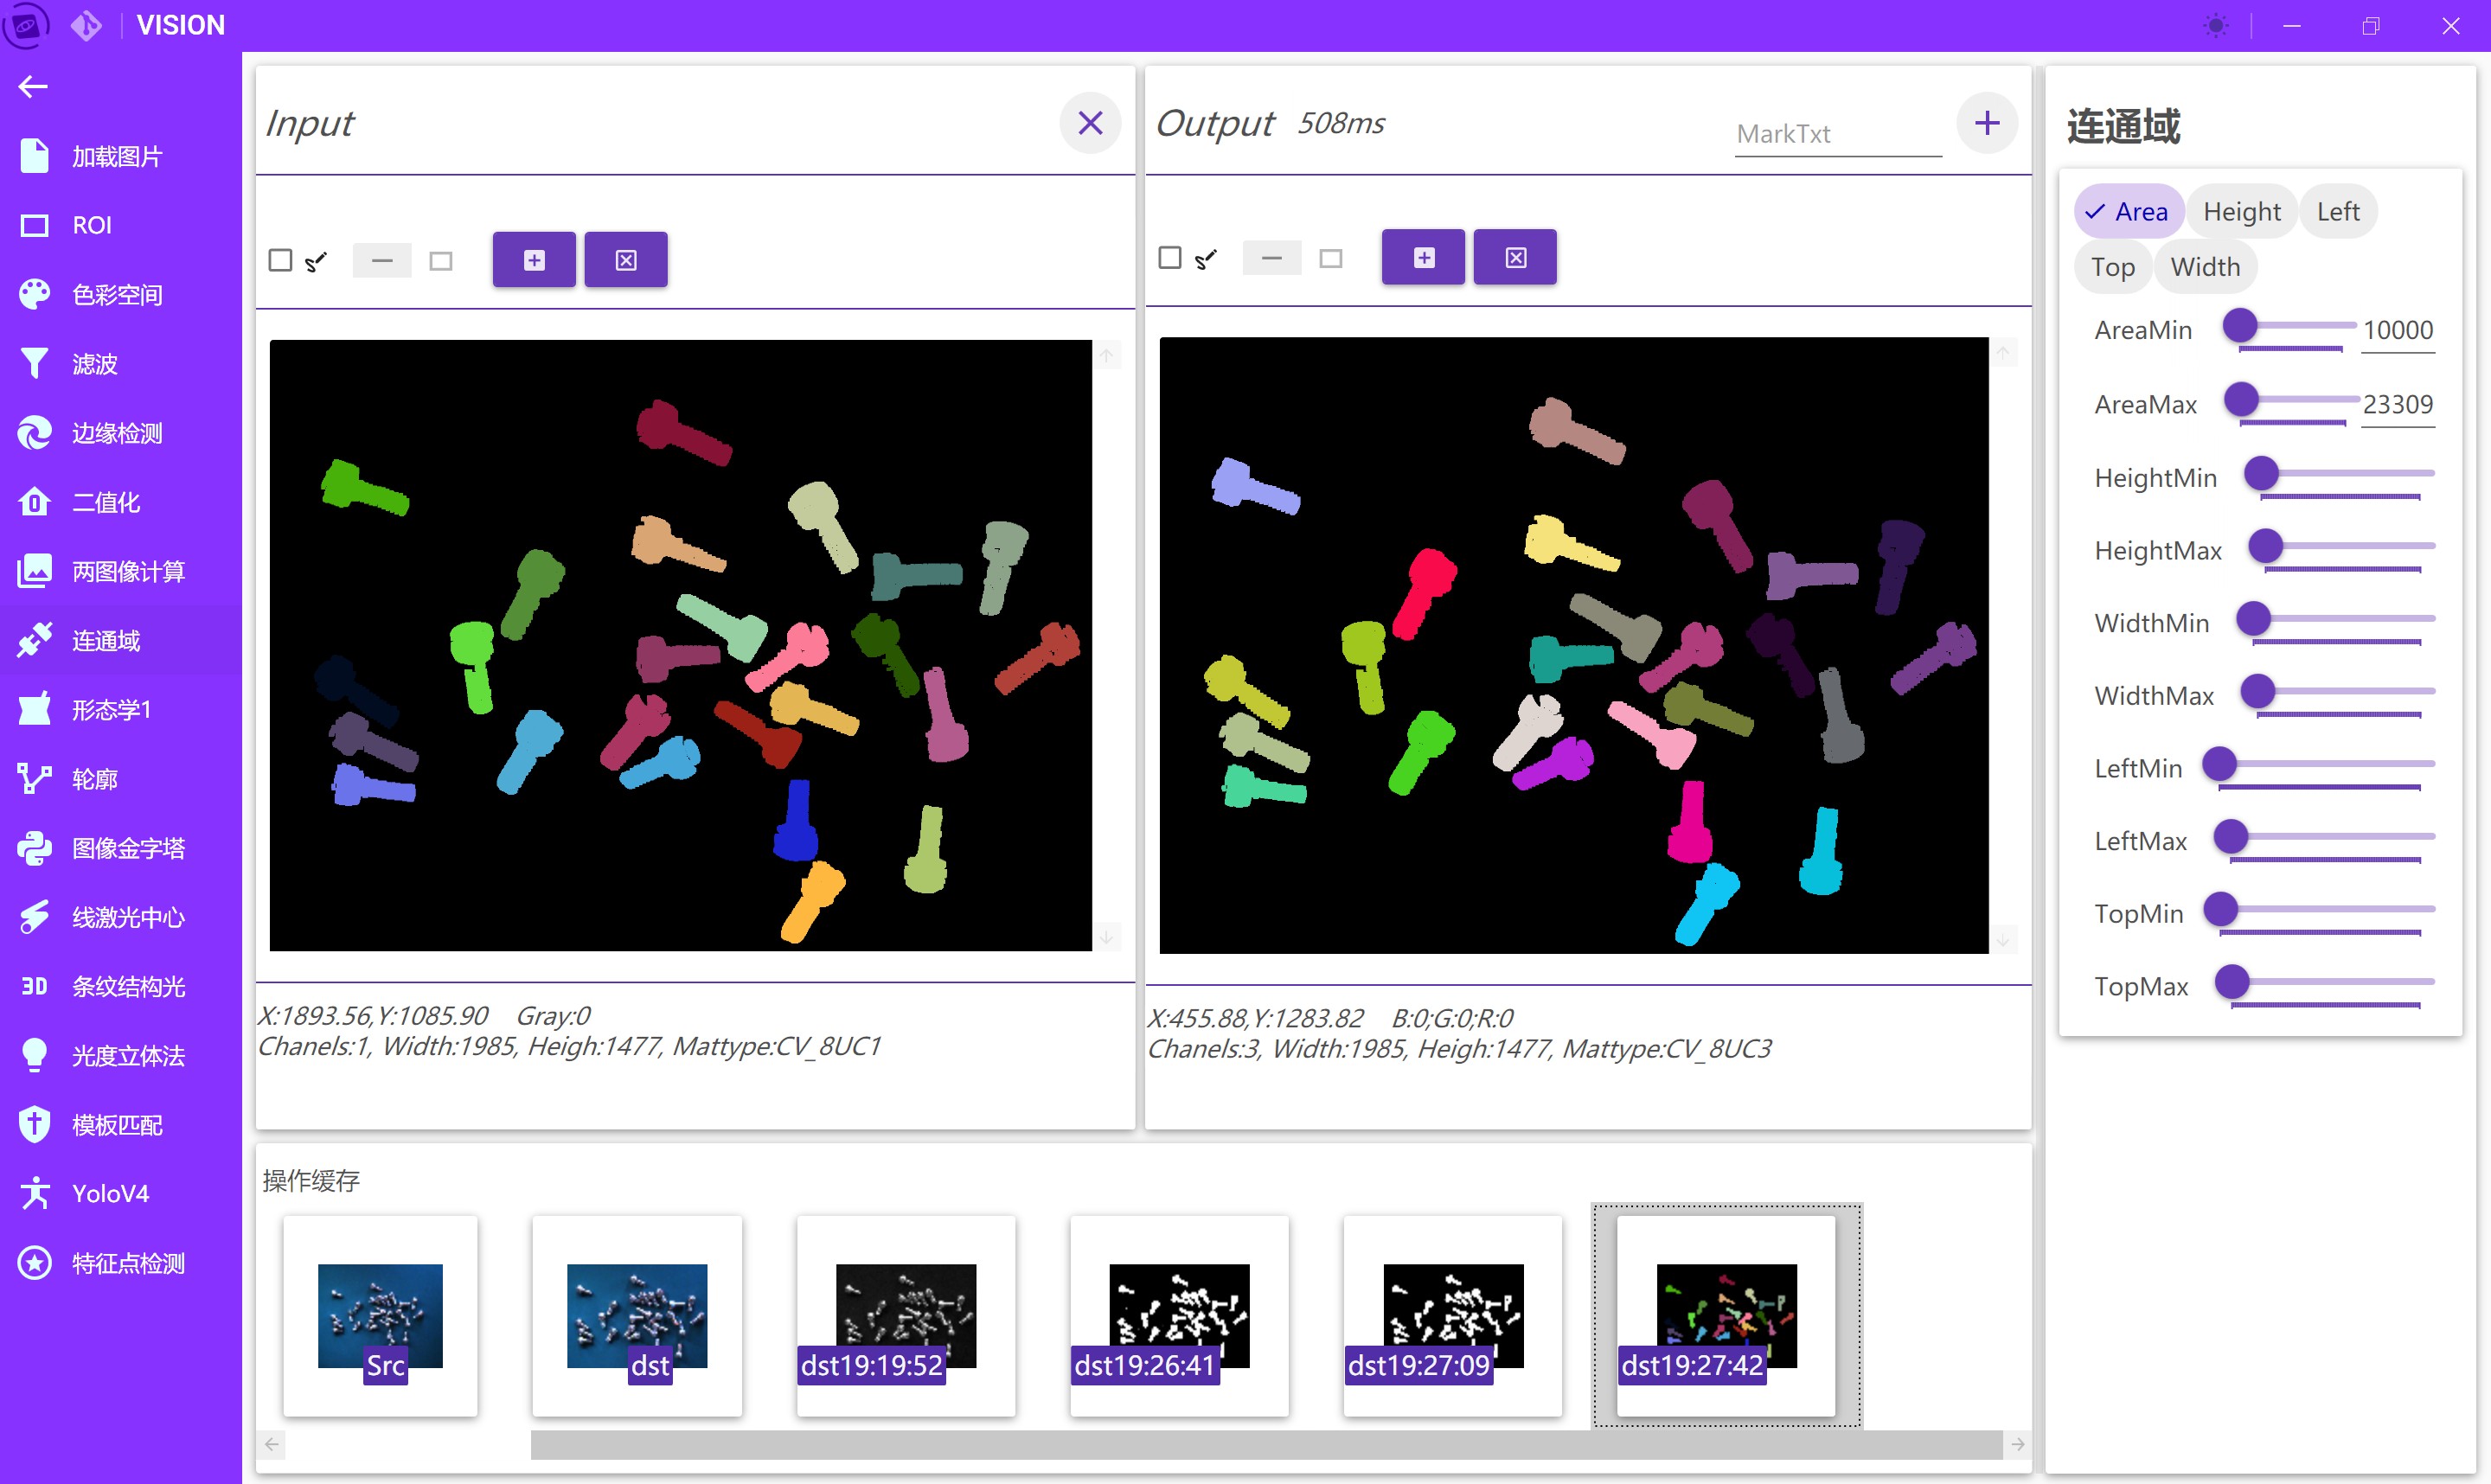The width and height of the screenshot is (2491, 1484).
Task: Open 加载图片 load image tool
Action: point(115,157)
